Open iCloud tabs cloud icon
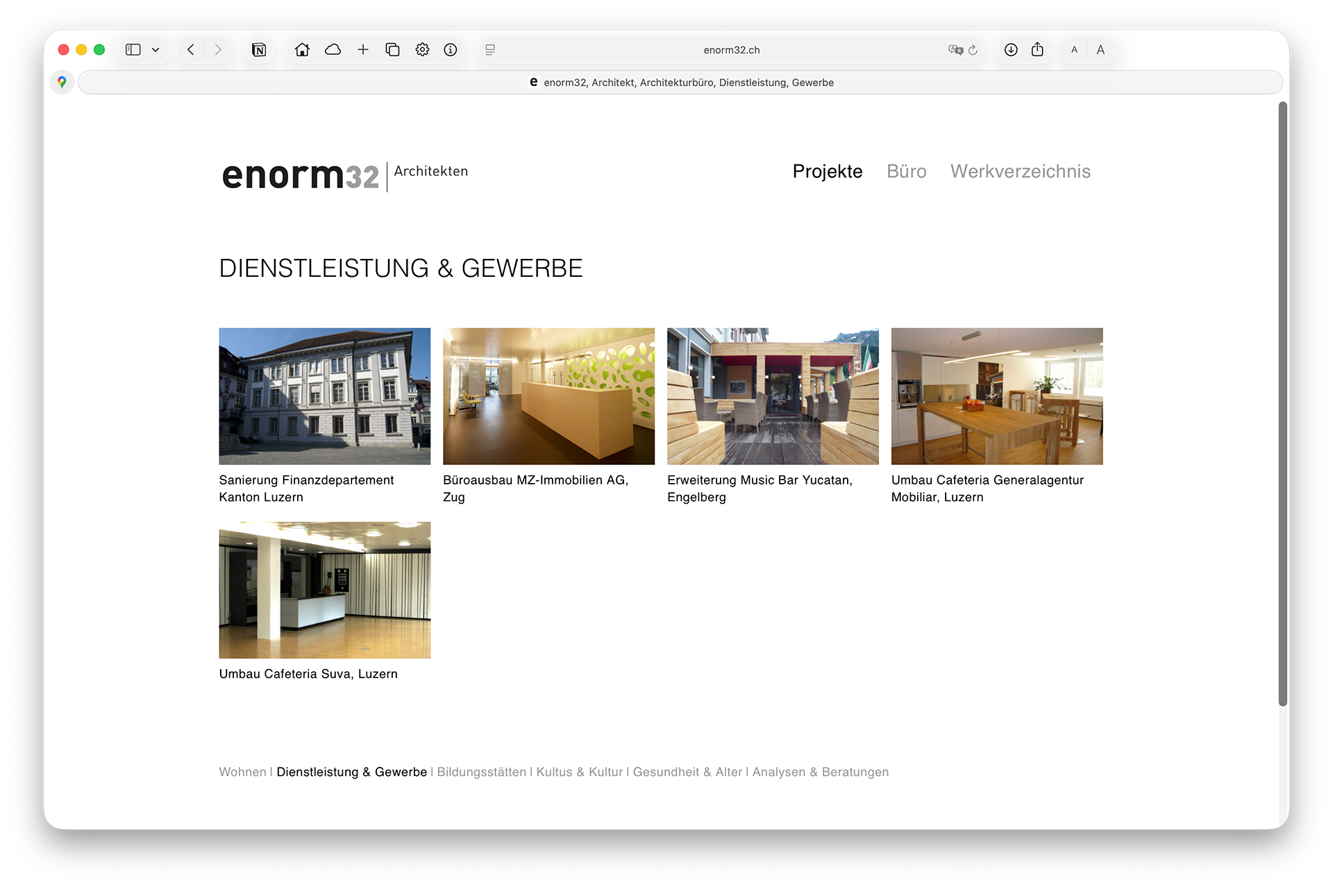Image resolution: width=1333 pixels, height=887 pixels. click(333, 50)
